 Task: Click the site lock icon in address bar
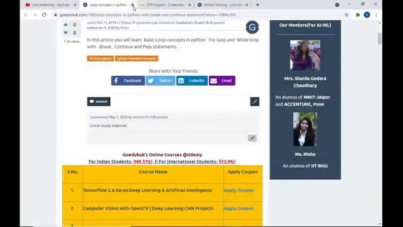point(55,15)
